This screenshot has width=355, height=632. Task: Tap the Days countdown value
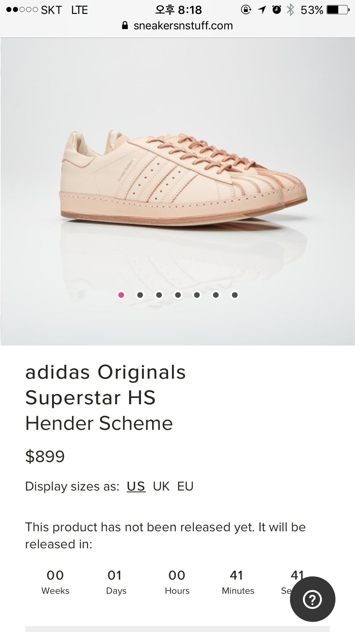coord(115,575)
